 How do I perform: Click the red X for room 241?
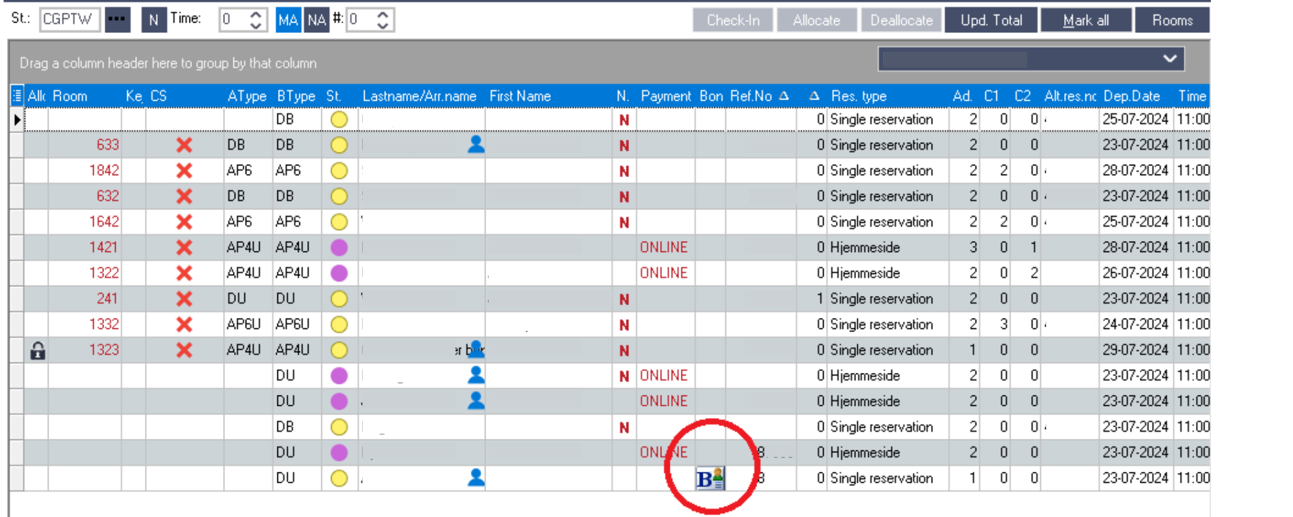[x=184, y=299]
